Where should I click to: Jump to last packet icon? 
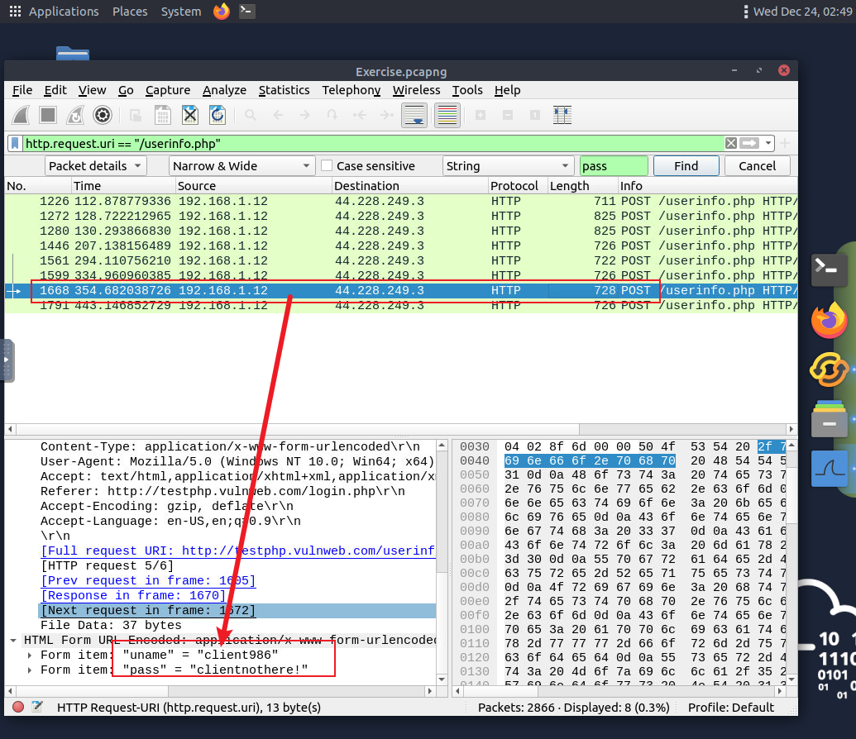pyautogui.click(x=386, y=115)
